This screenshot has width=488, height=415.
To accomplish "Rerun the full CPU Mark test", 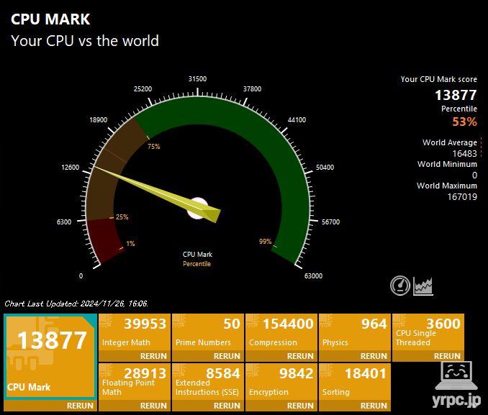I will [x=80, y=406].
